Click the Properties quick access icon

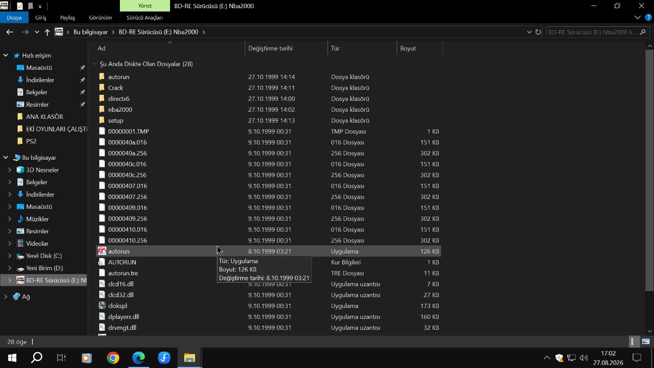click(20, 6)
